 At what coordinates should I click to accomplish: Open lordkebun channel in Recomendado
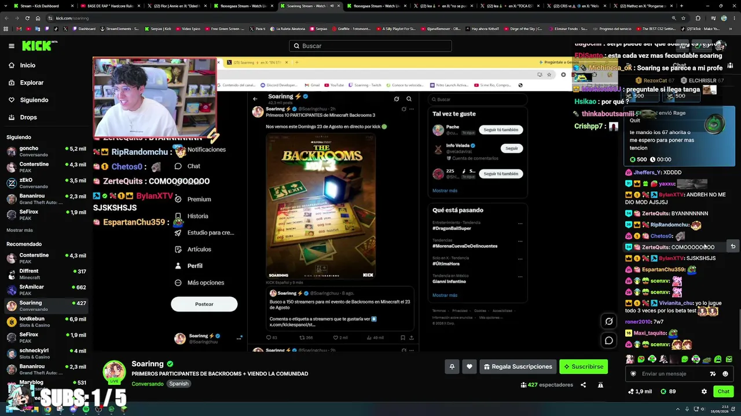pos(46,322)
